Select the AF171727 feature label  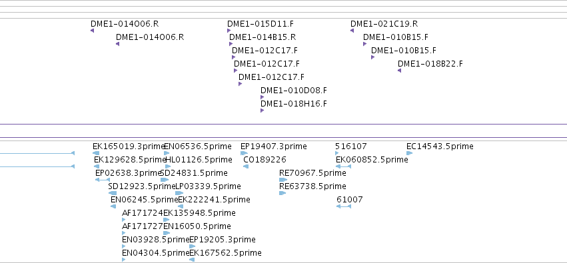pyautogui.click(x=143, y=226)
